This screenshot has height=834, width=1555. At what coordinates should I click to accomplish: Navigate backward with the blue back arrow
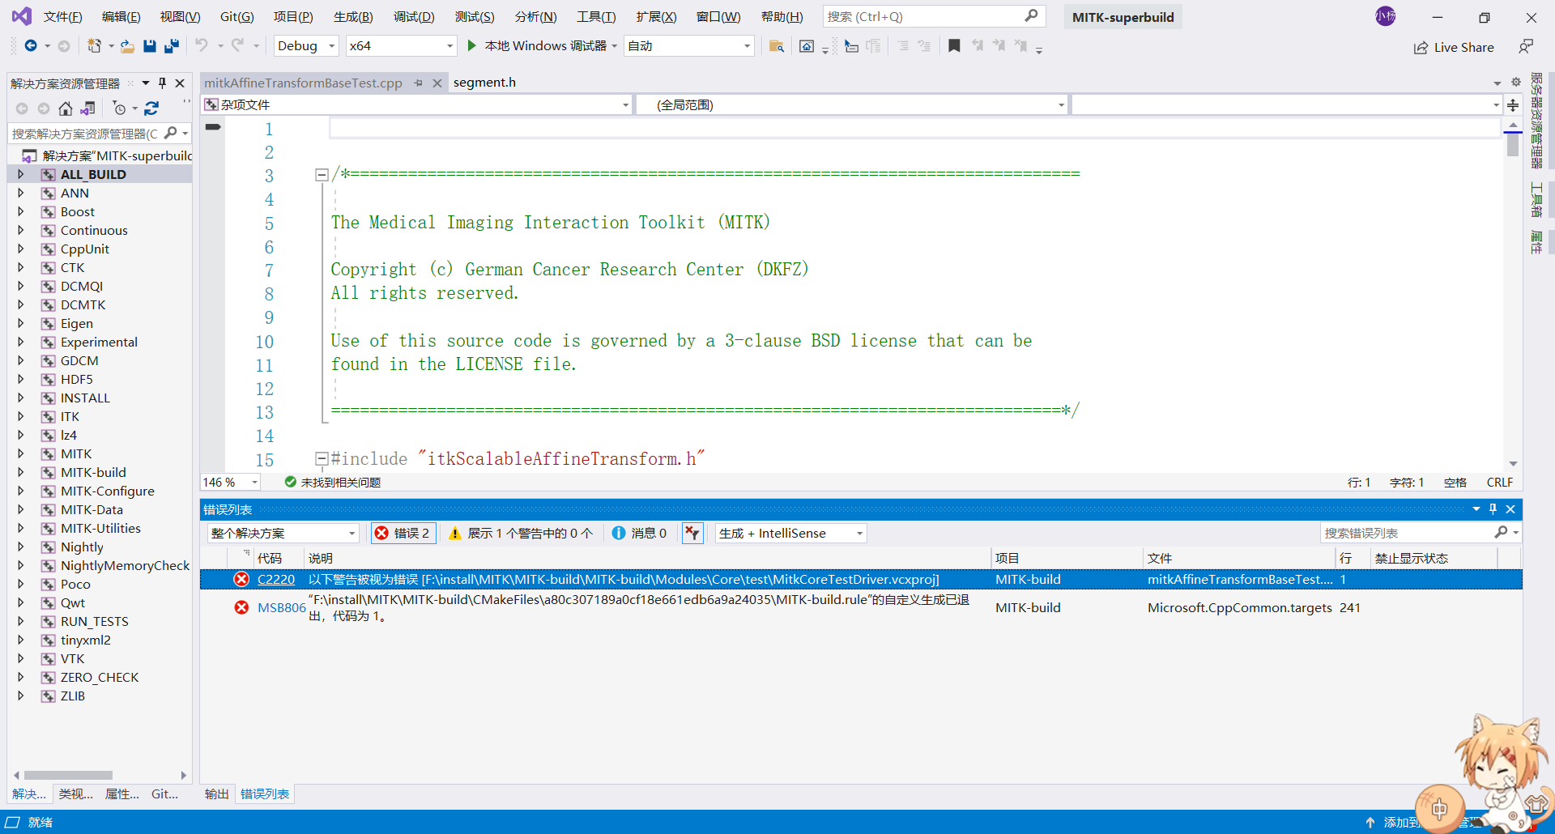point(30,46)
